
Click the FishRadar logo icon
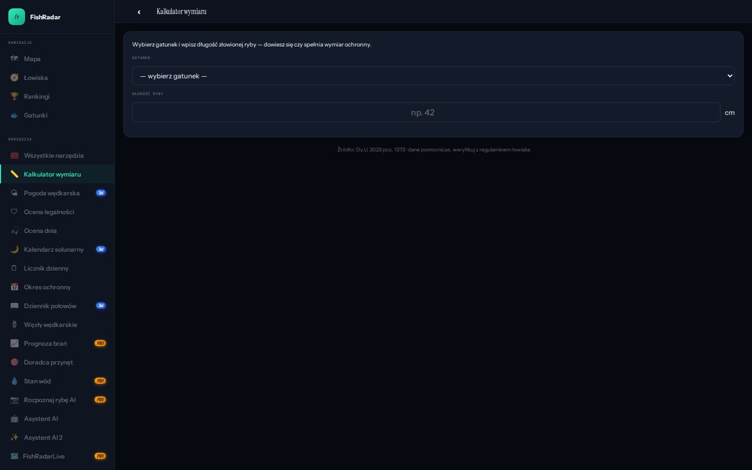pyautogui.click(x=17, y=17)
